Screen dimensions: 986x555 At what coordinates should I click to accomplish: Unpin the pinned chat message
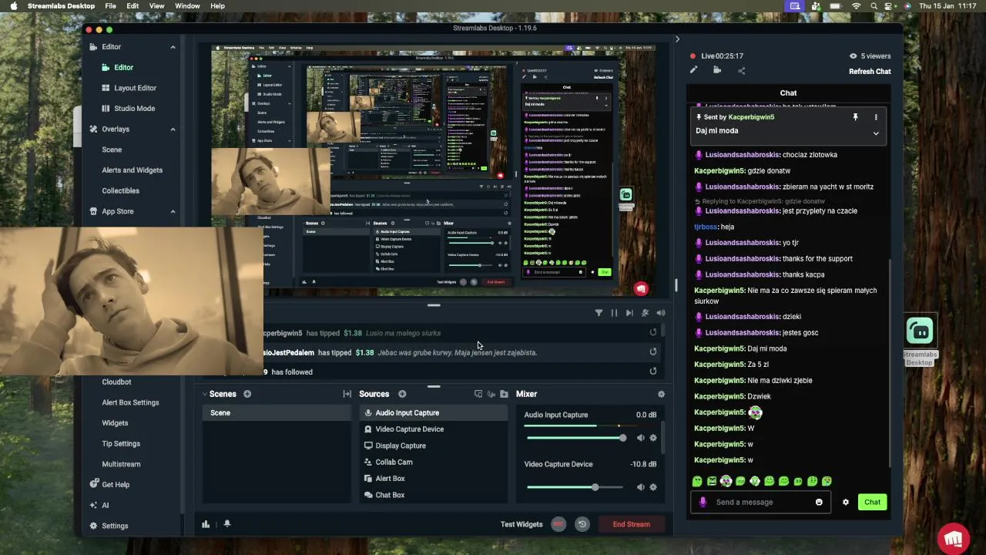(x=855, y=117)
